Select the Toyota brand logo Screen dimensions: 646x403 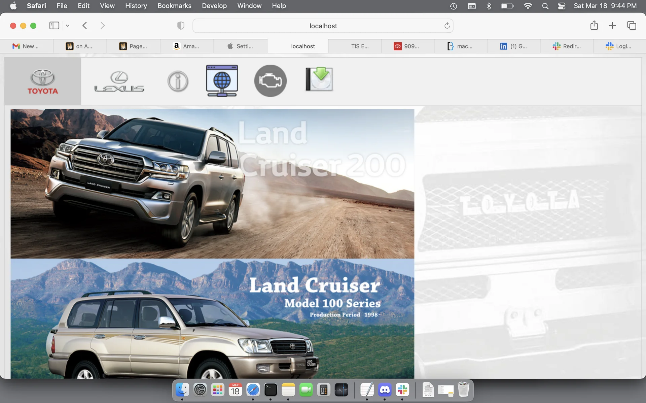click(43, 81)
